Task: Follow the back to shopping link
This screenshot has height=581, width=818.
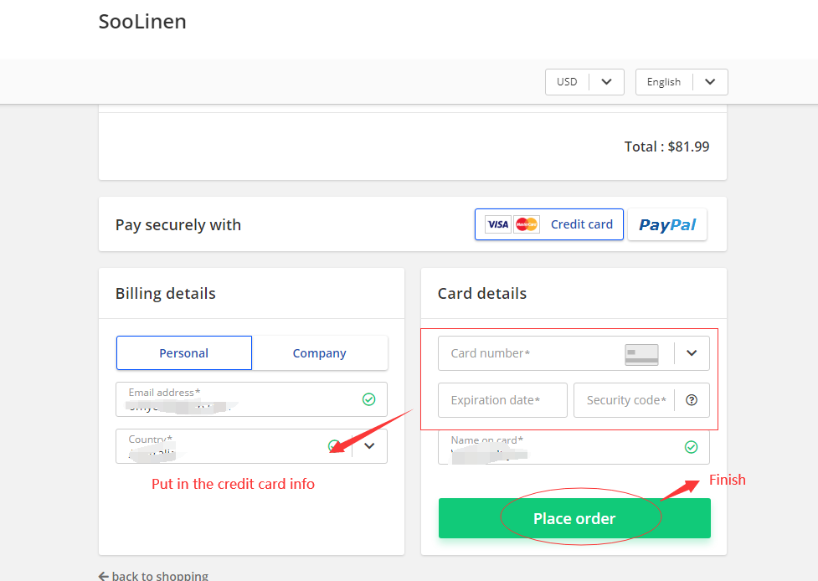Action: click(153, 576)
